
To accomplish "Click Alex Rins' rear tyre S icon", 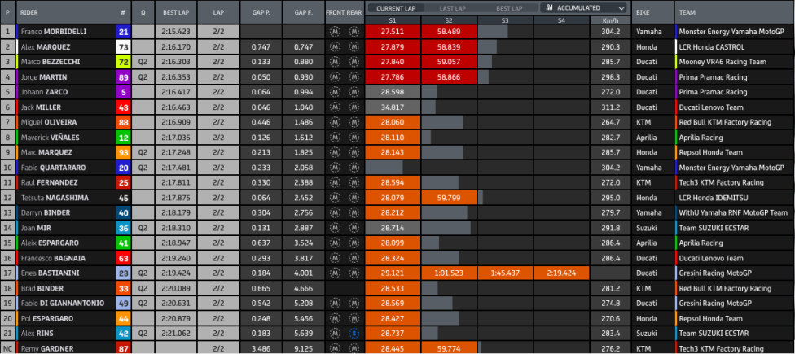I will click(354, 334).
